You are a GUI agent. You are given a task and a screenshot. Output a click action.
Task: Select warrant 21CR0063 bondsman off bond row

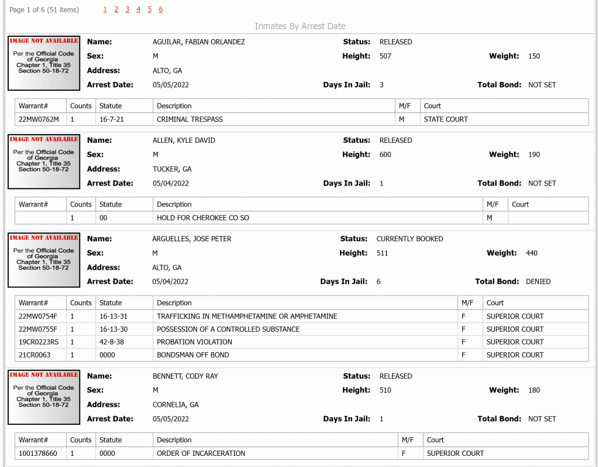301,355
